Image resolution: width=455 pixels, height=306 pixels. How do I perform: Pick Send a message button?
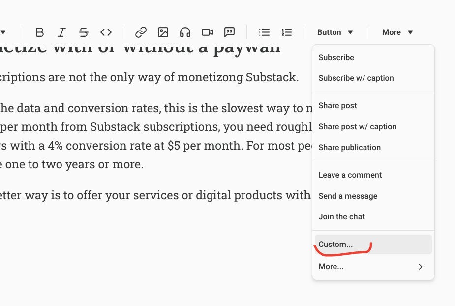[x=373, y=196]
